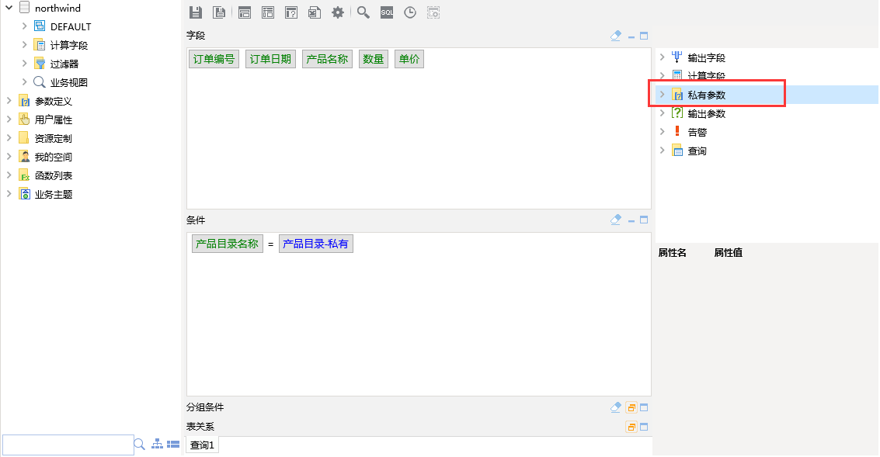Click the search magnifier beside tree search box

pyautogui.click(x=140, y=445)
